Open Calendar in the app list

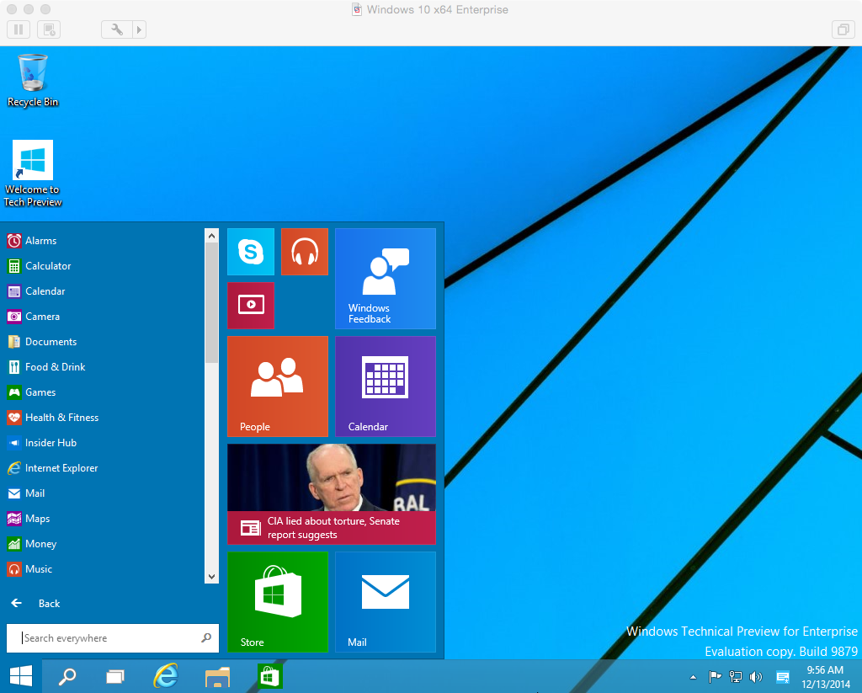point(102,291)
